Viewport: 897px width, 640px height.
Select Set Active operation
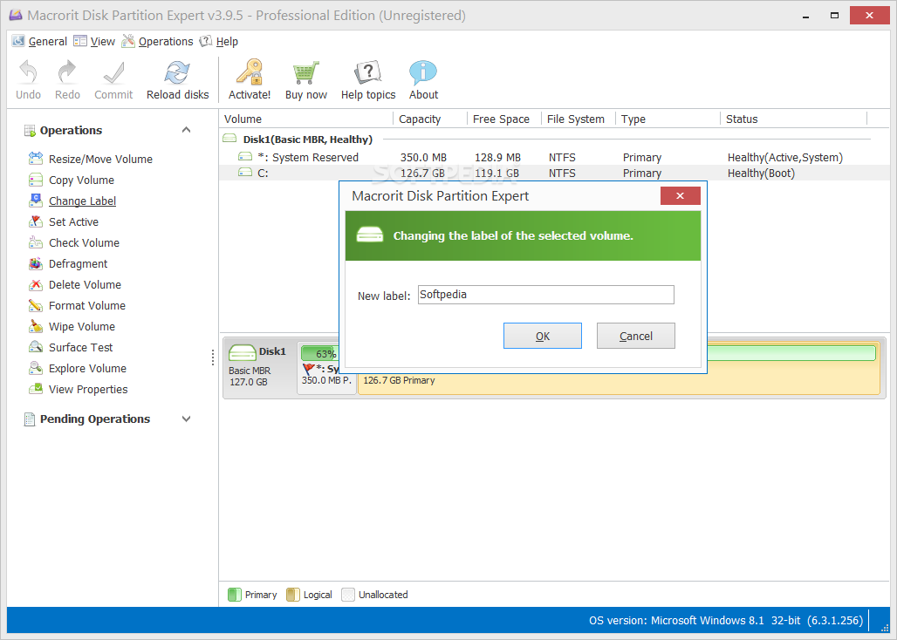point(64,221)
